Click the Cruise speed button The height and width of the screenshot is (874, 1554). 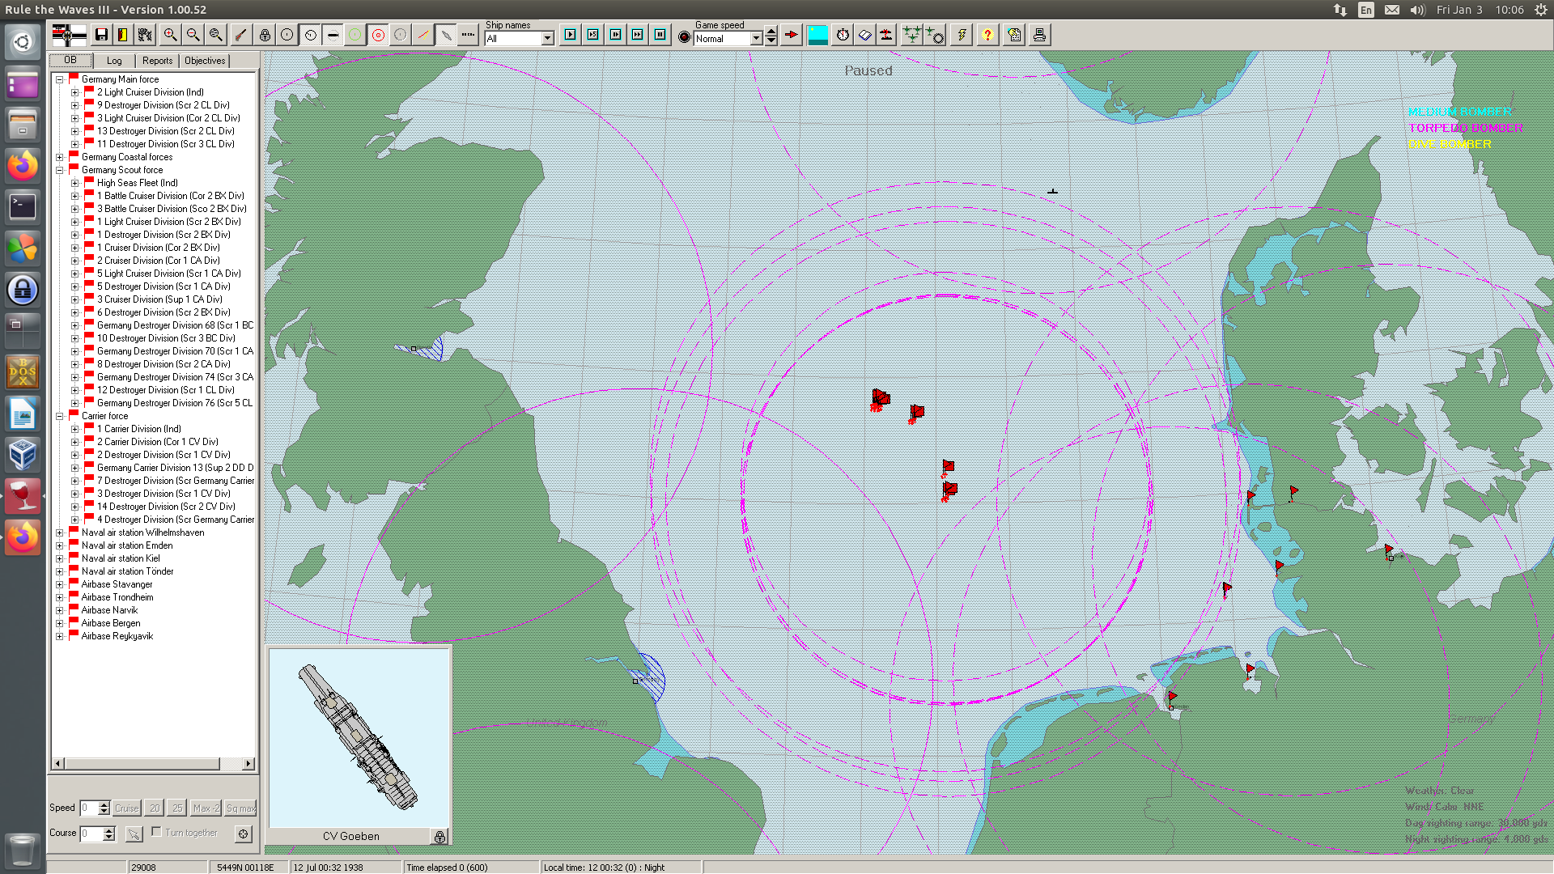(126, 808)
